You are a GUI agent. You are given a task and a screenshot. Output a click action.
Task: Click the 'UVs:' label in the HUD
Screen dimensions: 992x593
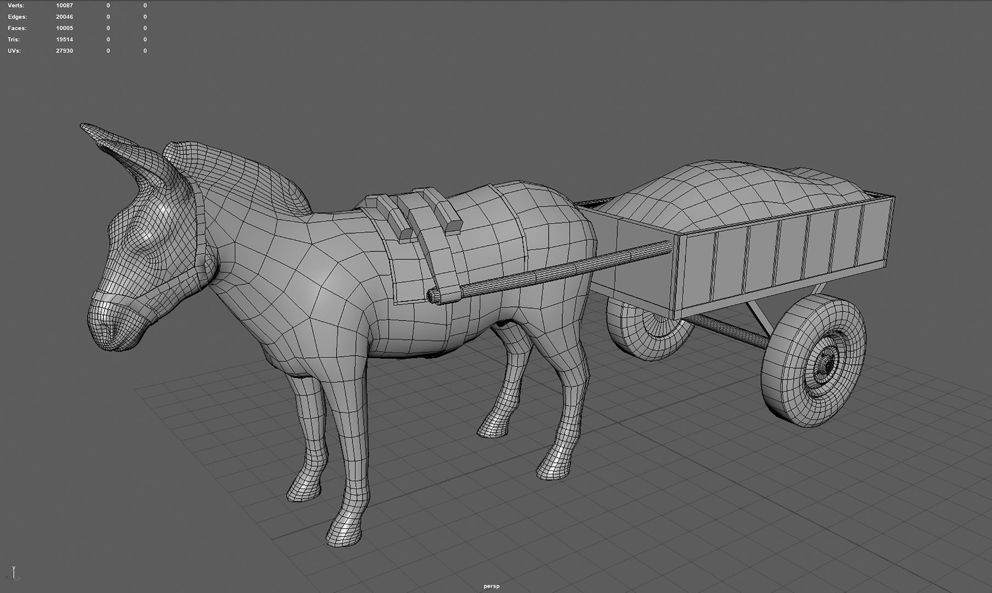(15, 51)
